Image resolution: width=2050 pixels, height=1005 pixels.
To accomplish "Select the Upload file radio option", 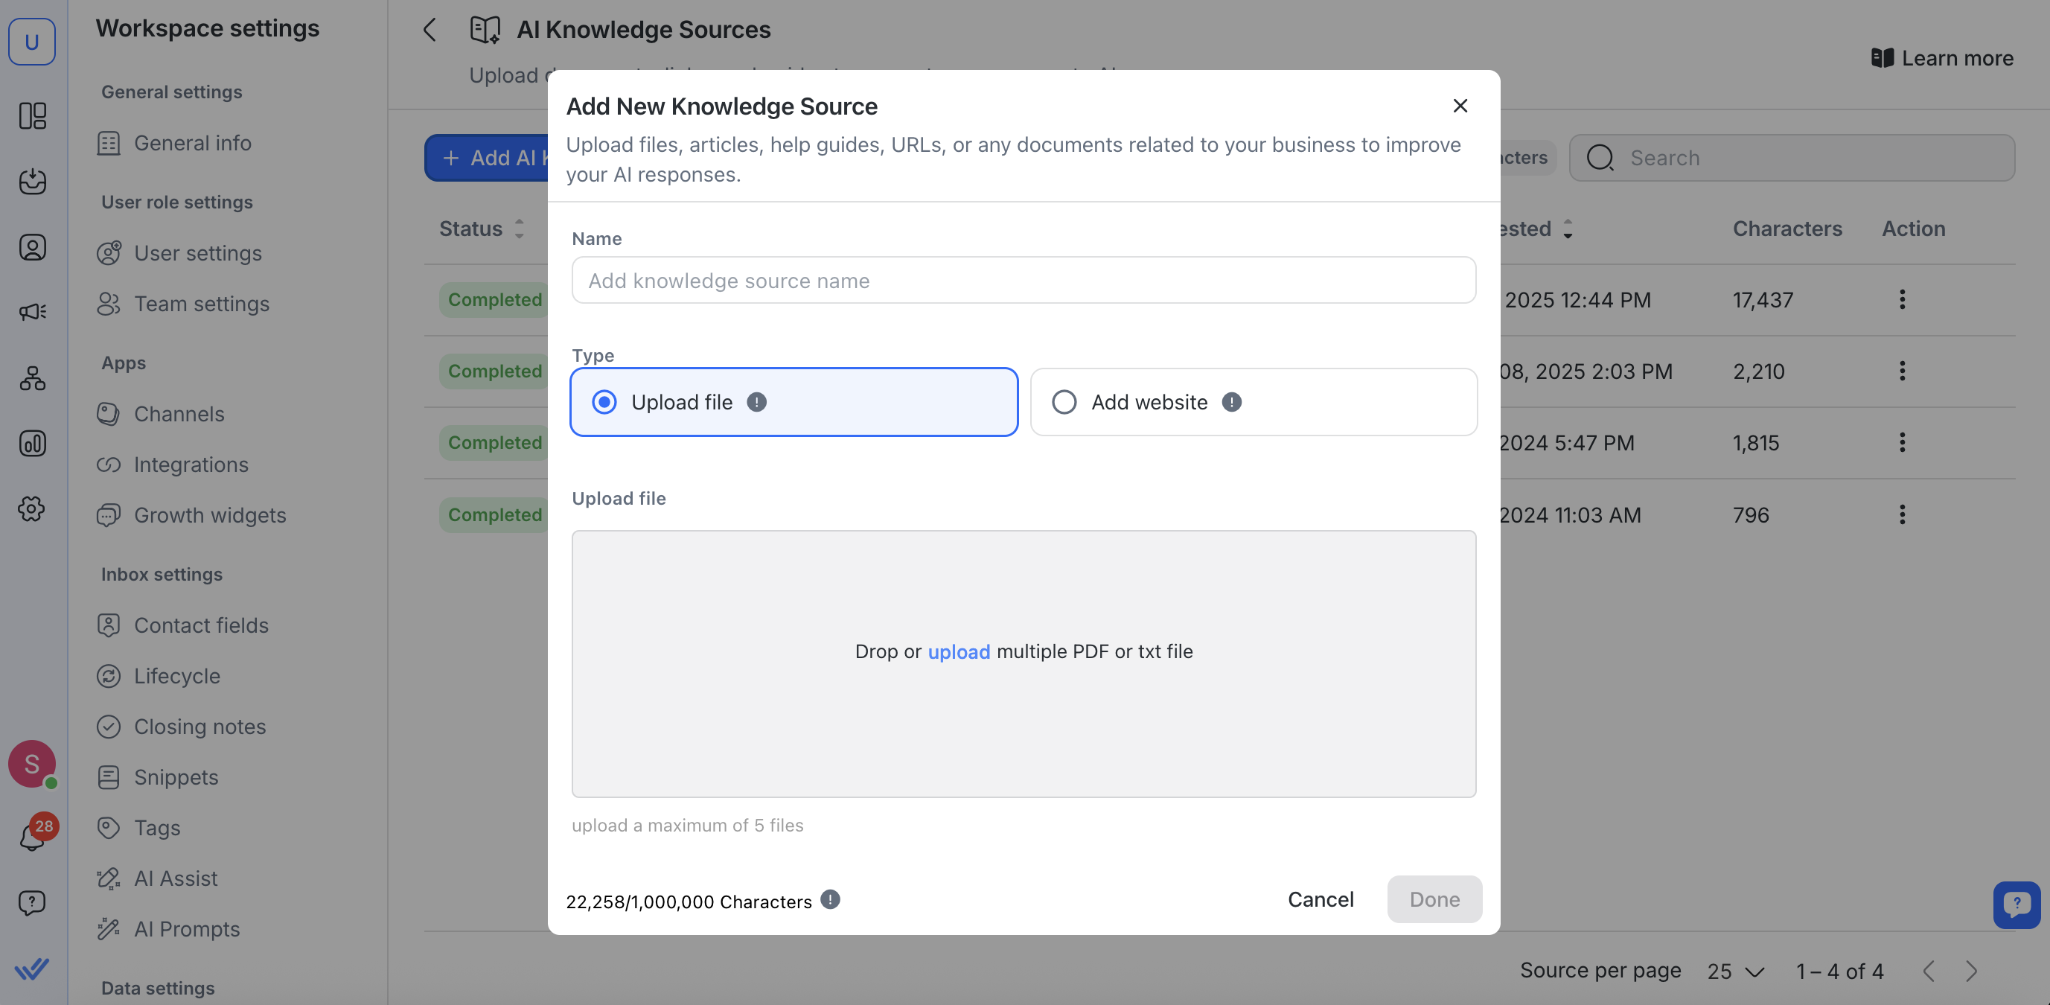I will (604, 402).
